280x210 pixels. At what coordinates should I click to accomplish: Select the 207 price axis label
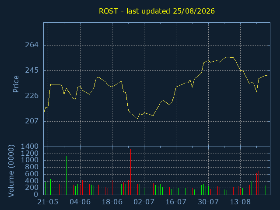pyautogui.click(x=32, y=121)
